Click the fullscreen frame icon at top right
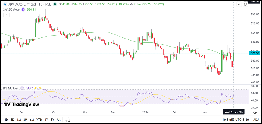Viewport: 262px width, 124px height. 245,4
